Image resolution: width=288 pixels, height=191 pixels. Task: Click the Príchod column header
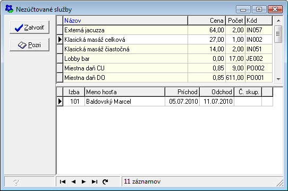pos(182,92)
